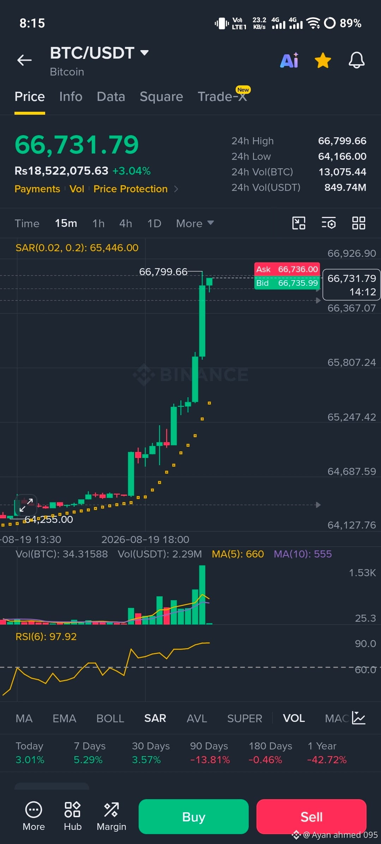Tap the battery 89% indicator

[x=343, y=23]
